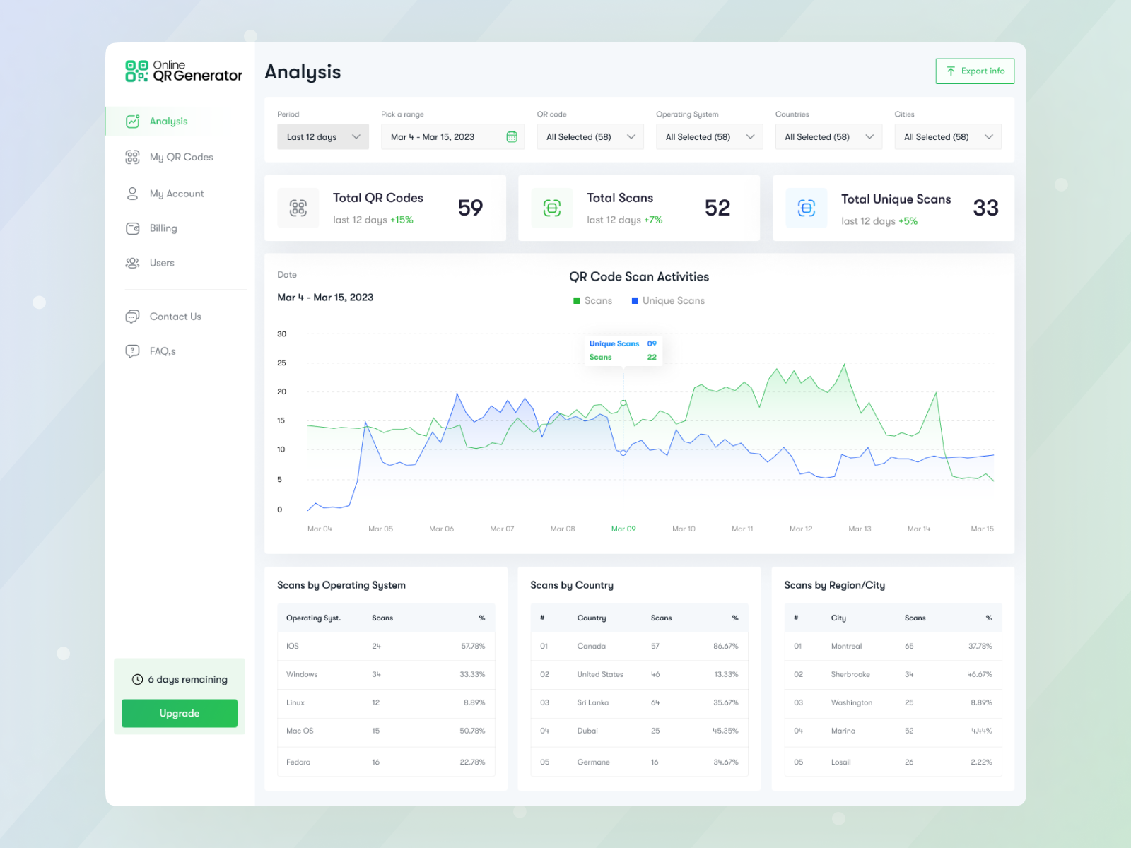Select the Analysis chart icon in sidebar
The width and height of the screenshot is (1131, 848).
[x=132, y=121]
